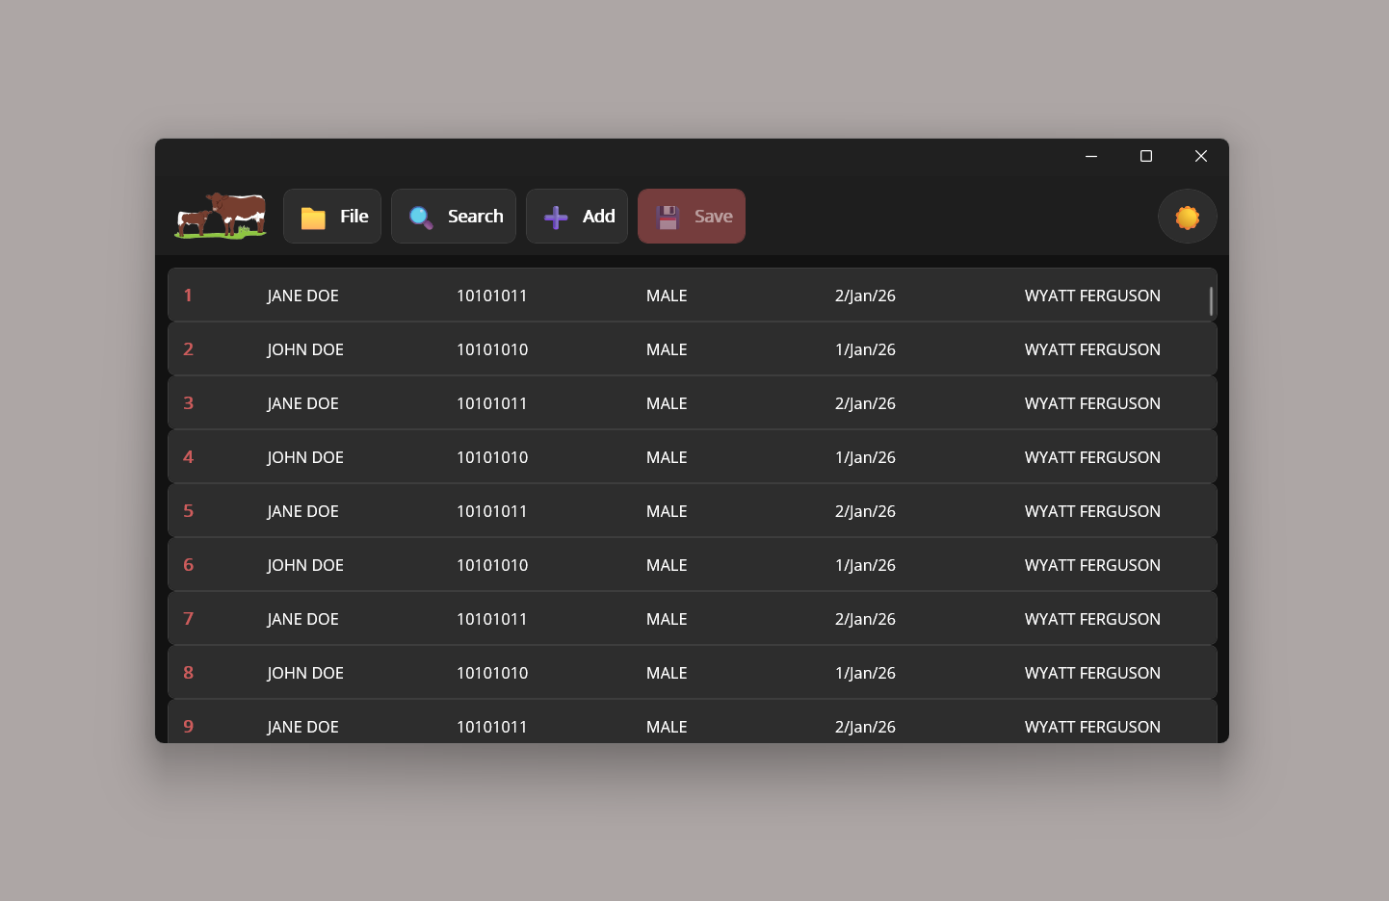Click WYATT FERGUSON in row 3
The height and width of the screenshot is (901, 1389).
(x=1092, y=402)
